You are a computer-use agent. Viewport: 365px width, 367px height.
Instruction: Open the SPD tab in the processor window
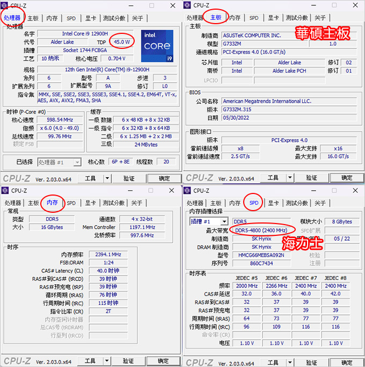(71, 18)
